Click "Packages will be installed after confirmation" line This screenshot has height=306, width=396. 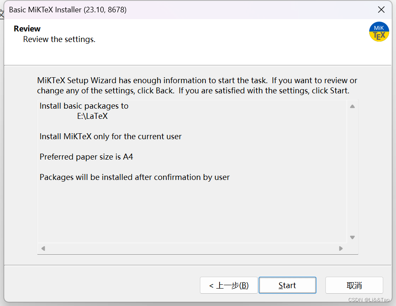[x=134, y=177]
